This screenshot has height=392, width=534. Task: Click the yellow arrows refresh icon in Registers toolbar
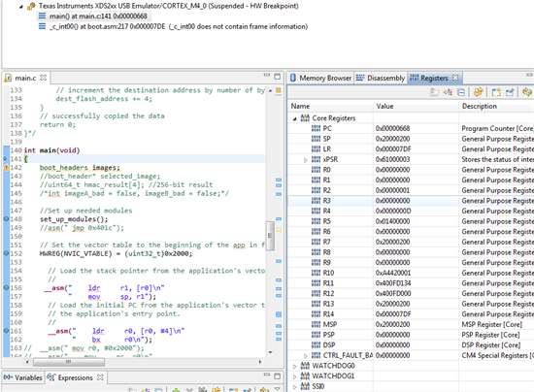tap(527, 92)
